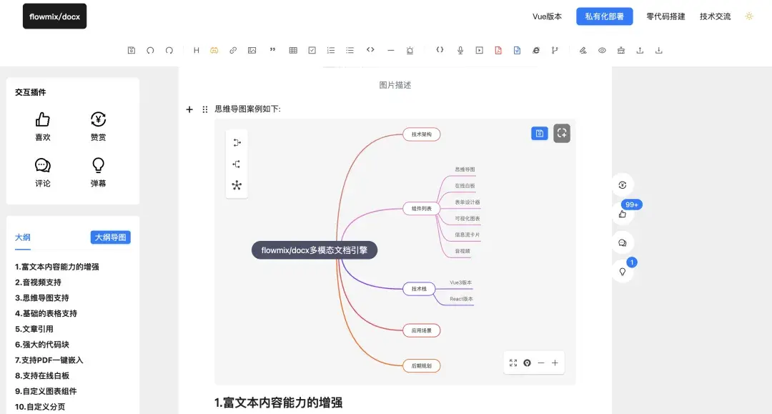Image resolution: width=772 pixels, height=414 pixels.
Task: Click the curly braces toolbar icon
Action: click(x=440, y=50)
